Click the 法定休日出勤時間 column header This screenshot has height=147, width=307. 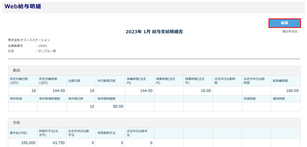click(227, 81)
